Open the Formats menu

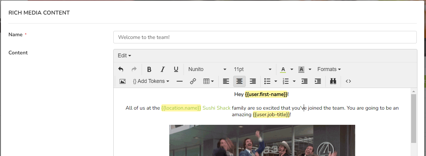(x=329, y=69)
